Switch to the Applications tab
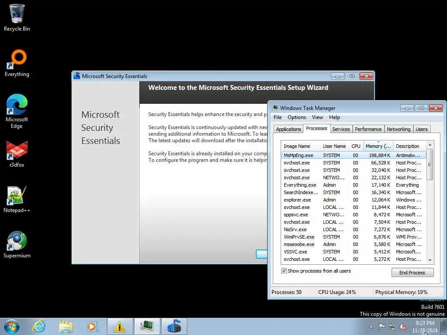This screenshot has width=447, height=335. coord(288,129)
